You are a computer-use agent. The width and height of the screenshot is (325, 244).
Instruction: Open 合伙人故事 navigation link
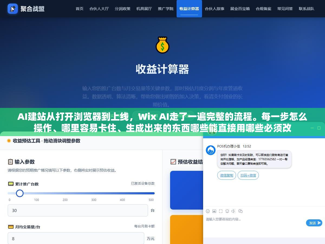[x=214, y=9]
